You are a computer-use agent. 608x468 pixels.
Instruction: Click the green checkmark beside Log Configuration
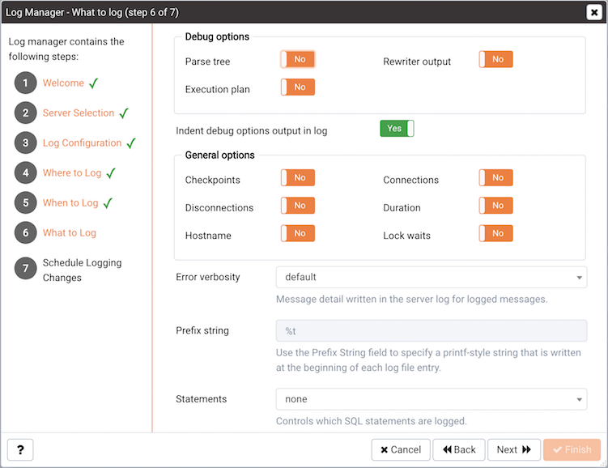(131, 143)
